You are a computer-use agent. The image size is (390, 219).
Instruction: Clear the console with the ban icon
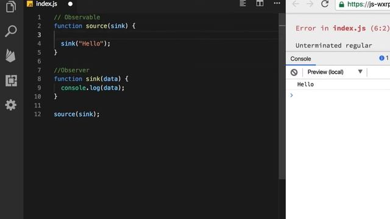point(294,72)
